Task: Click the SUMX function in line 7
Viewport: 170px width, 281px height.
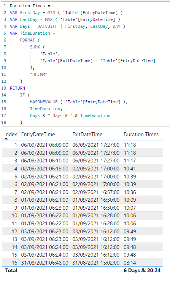Action: (35, 47)
